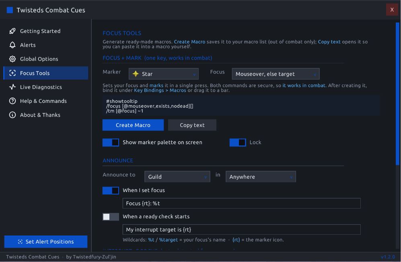401x262 pixels.
Task: Click the blue vertical scrollbar thumb
Action: pos(397,94)
